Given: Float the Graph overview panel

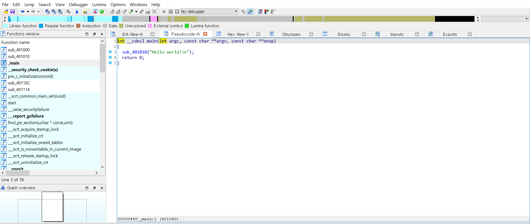Looking at the screenshot, I should pyautogui.click(x=94, y=188).
